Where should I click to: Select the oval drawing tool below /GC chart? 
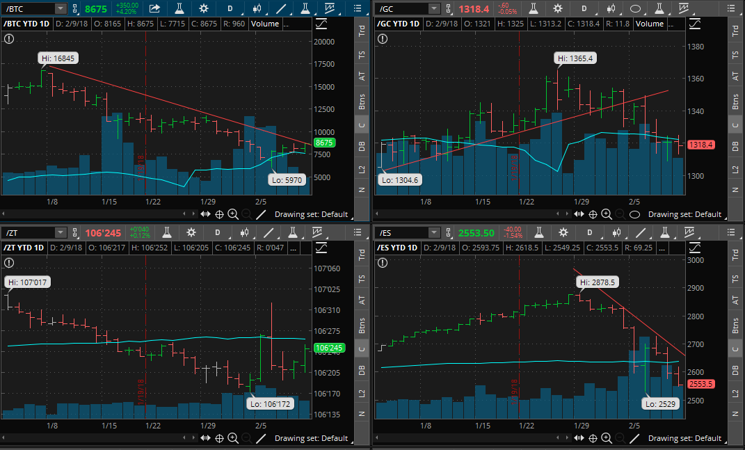tap(634, 214)
